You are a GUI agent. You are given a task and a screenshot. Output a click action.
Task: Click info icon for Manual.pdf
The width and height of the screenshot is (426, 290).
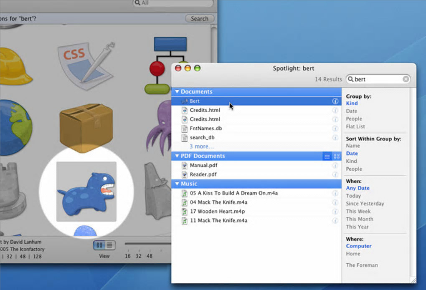tap(335, 165)
